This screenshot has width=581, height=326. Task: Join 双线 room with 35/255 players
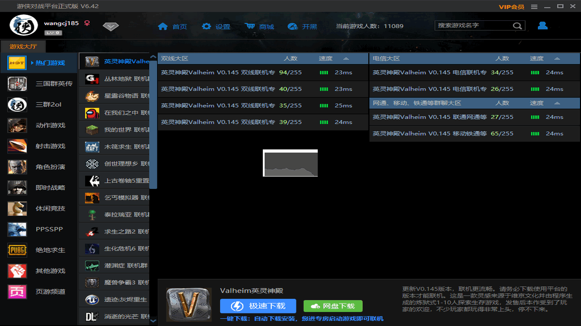pyautogui.click(x=263, y=105)
